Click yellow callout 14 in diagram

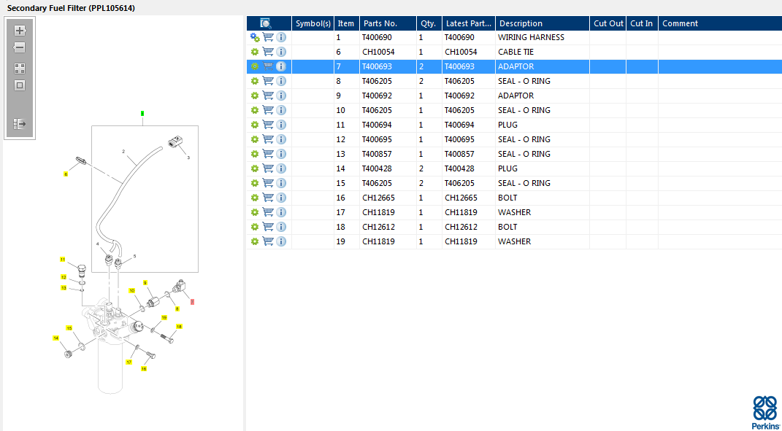(x=55, y=338)
